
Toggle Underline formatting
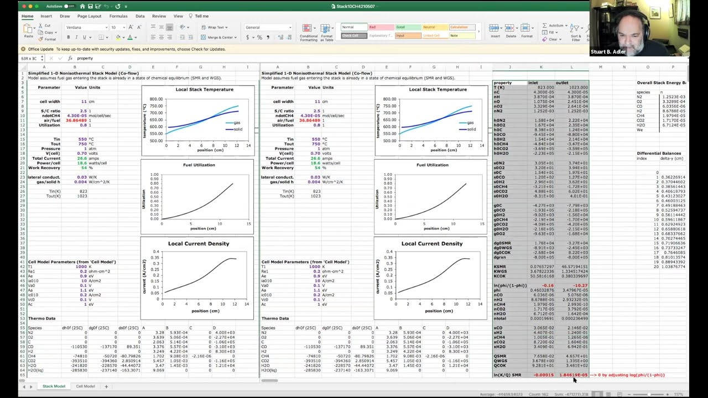tap(84, 38)
